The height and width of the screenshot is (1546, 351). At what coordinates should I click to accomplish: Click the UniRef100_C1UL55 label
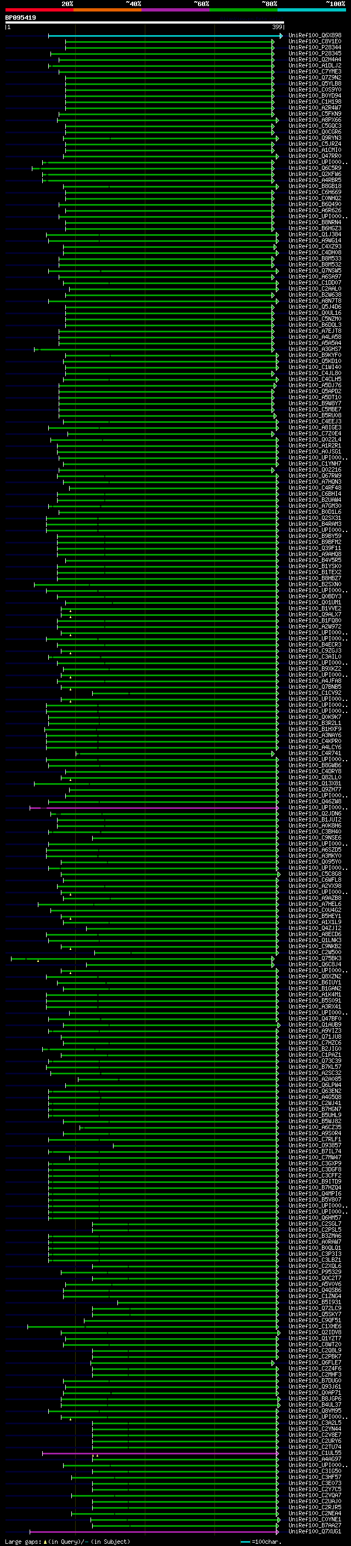click(315, 1453)
